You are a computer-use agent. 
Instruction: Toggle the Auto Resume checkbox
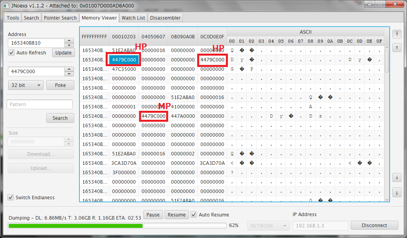pos(194,215)
